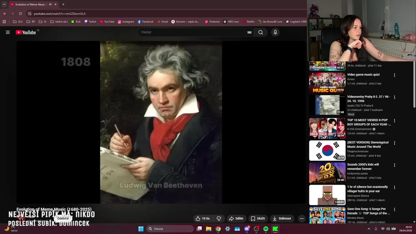Viewport: 416px width, 234px height.
Task: Open Spotify from the taskbar
Action: 266,229
